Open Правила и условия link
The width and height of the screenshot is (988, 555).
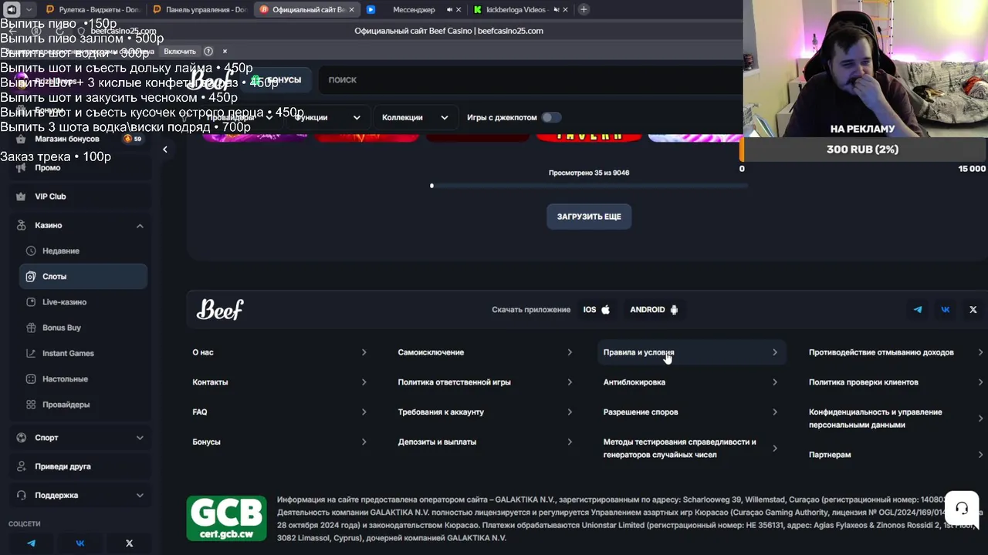click(x=691, y=352)
